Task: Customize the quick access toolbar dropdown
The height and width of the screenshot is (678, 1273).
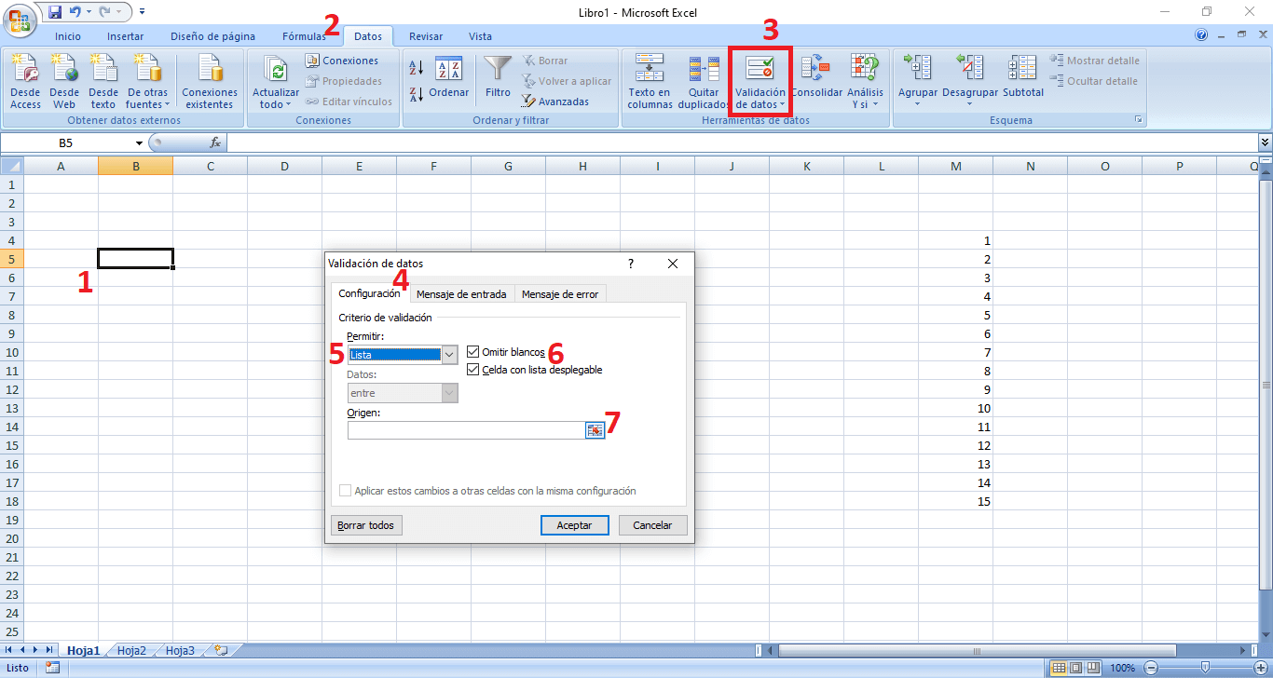Action: [143, 12]
